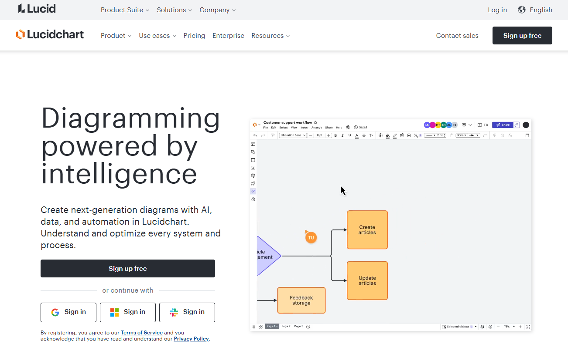Open the Selected objects dropdown
This screenshot has width=568, height=351.
click(x=460, y=327)
